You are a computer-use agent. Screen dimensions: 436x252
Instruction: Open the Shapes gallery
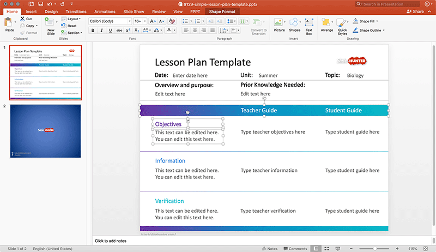coord(294,25)
